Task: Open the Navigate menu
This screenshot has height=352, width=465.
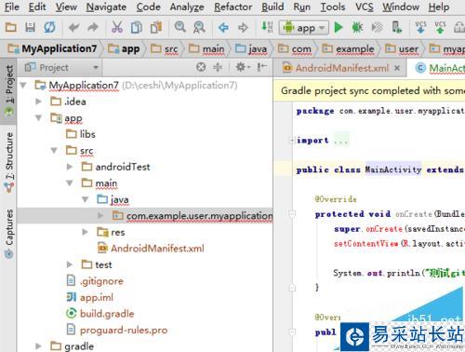Action: 106,7
